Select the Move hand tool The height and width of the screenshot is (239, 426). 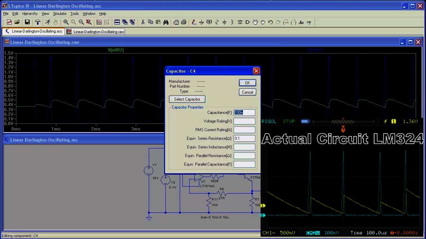(x=255, y=22)
